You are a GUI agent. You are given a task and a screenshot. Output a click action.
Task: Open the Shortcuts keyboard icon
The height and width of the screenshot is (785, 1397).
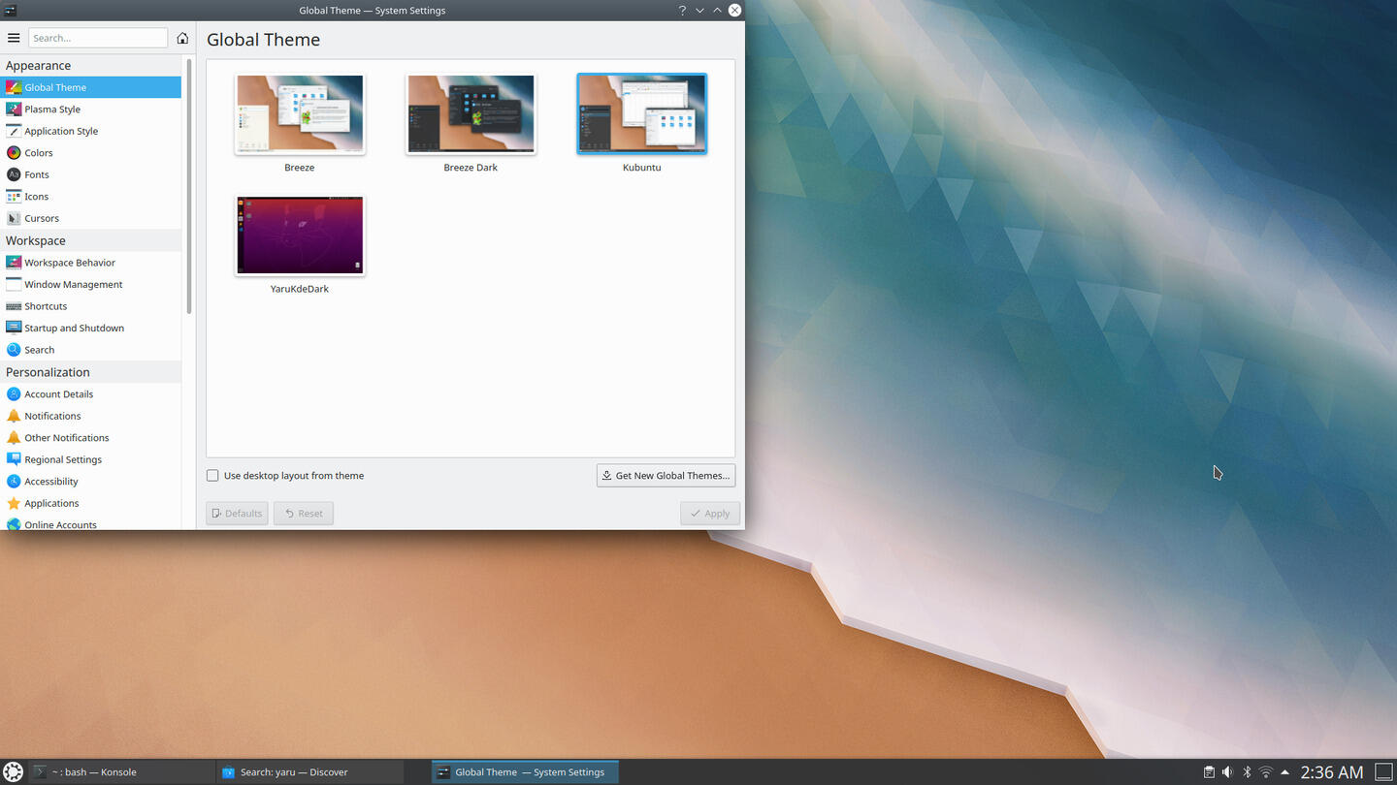tap(14, 306)
